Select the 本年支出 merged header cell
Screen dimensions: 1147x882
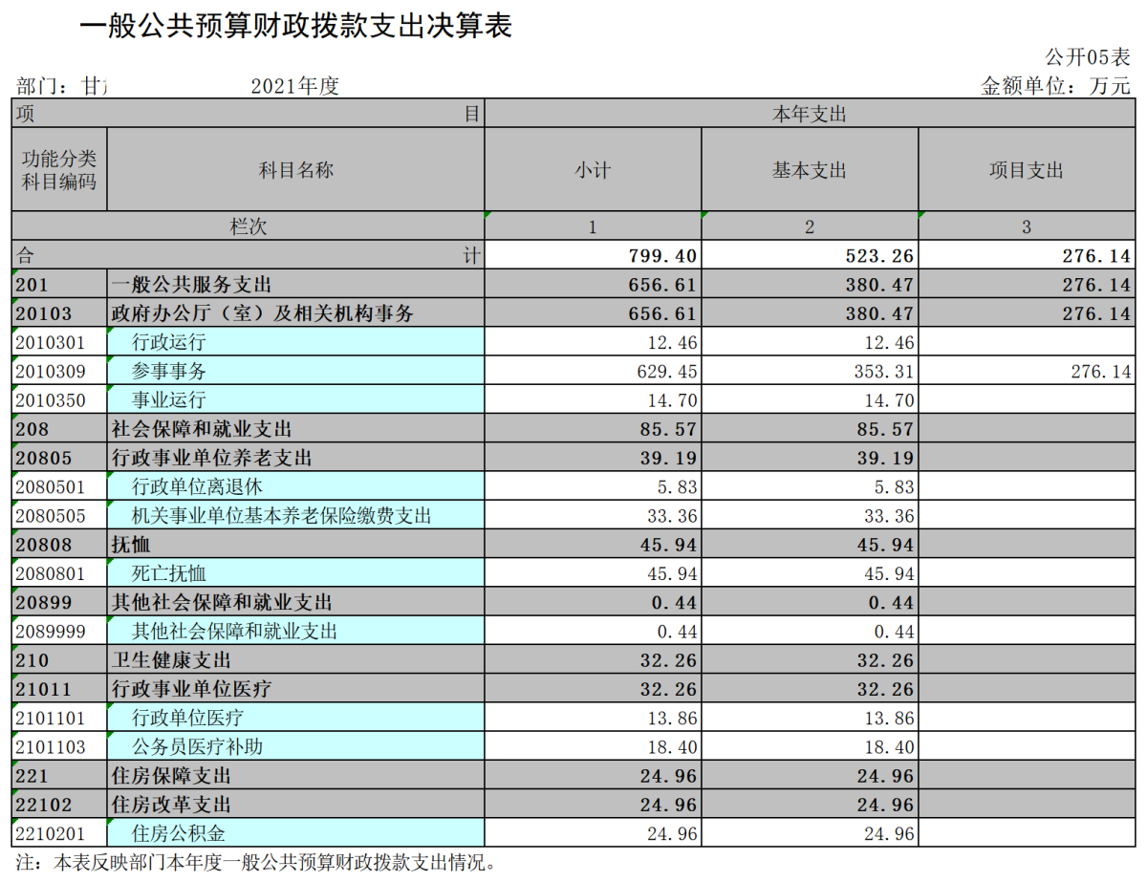[810, 115]
